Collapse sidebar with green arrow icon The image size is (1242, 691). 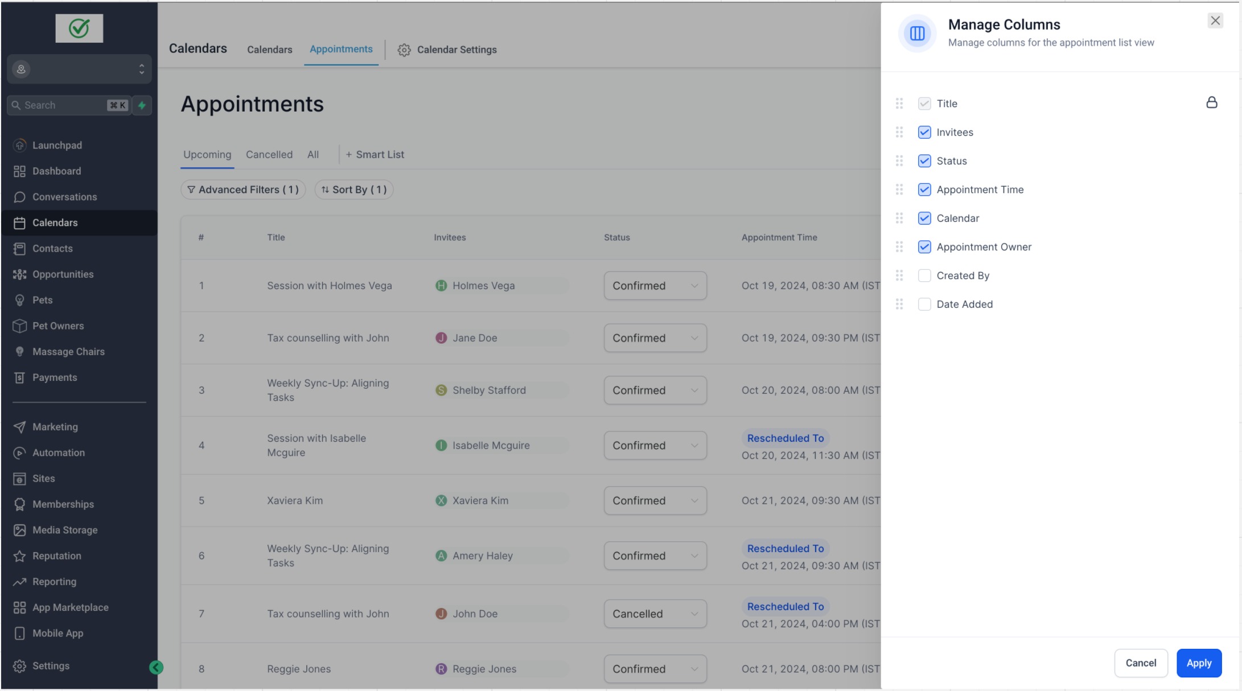(156, 668)
